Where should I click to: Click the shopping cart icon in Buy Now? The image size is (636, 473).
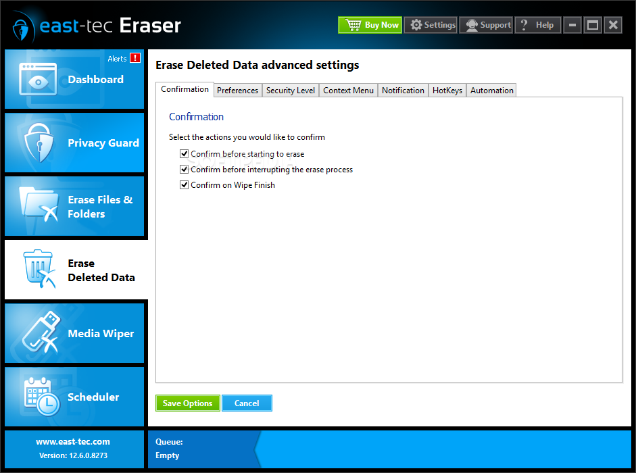(353, 25)
